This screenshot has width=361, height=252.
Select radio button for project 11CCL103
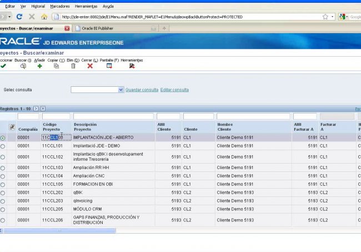[x=3, y=168]
